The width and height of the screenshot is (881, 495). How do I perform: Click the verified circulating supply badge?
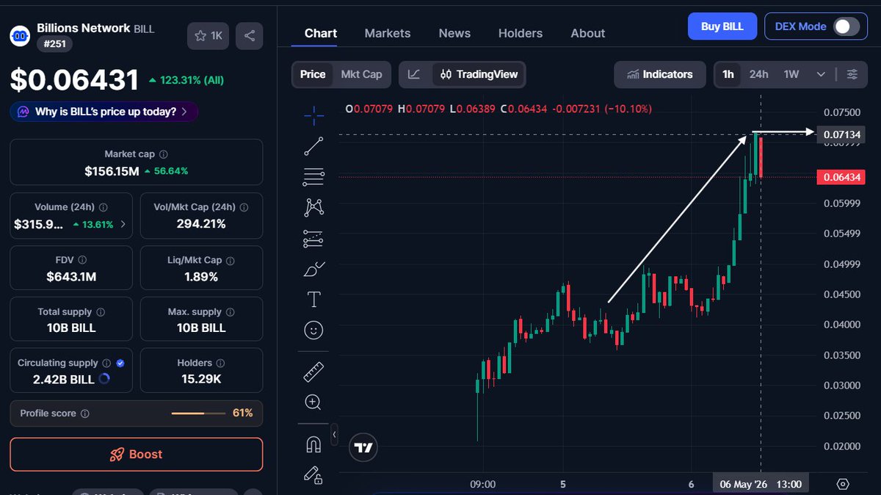[x=120, y=363]
